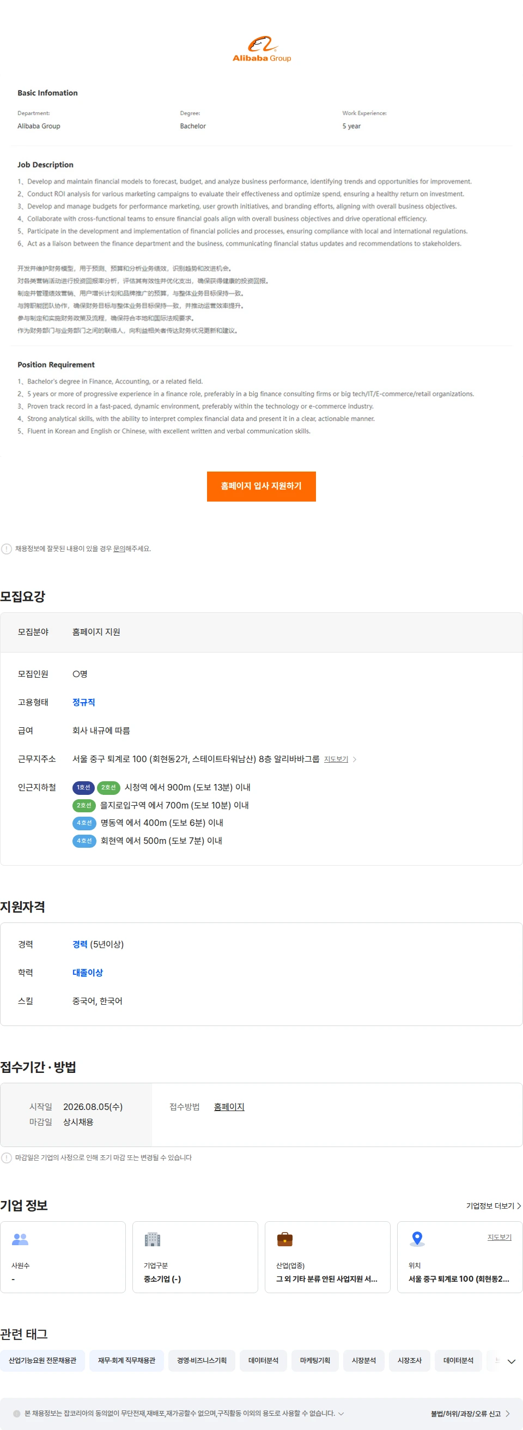Viewport: 523px width, 1430px height.
Task: Click the 중소기업 (-) value
Action: point(162,1278)
